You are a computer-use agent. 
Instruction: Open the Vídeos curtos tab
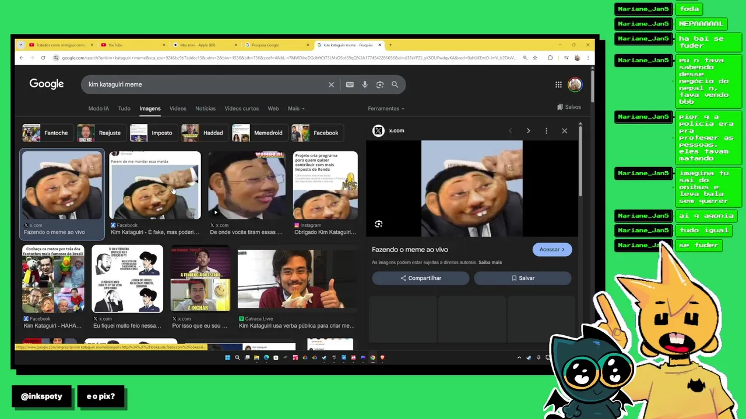[242, 108]
